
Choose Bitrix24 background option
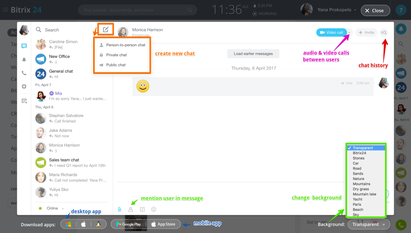366,153
